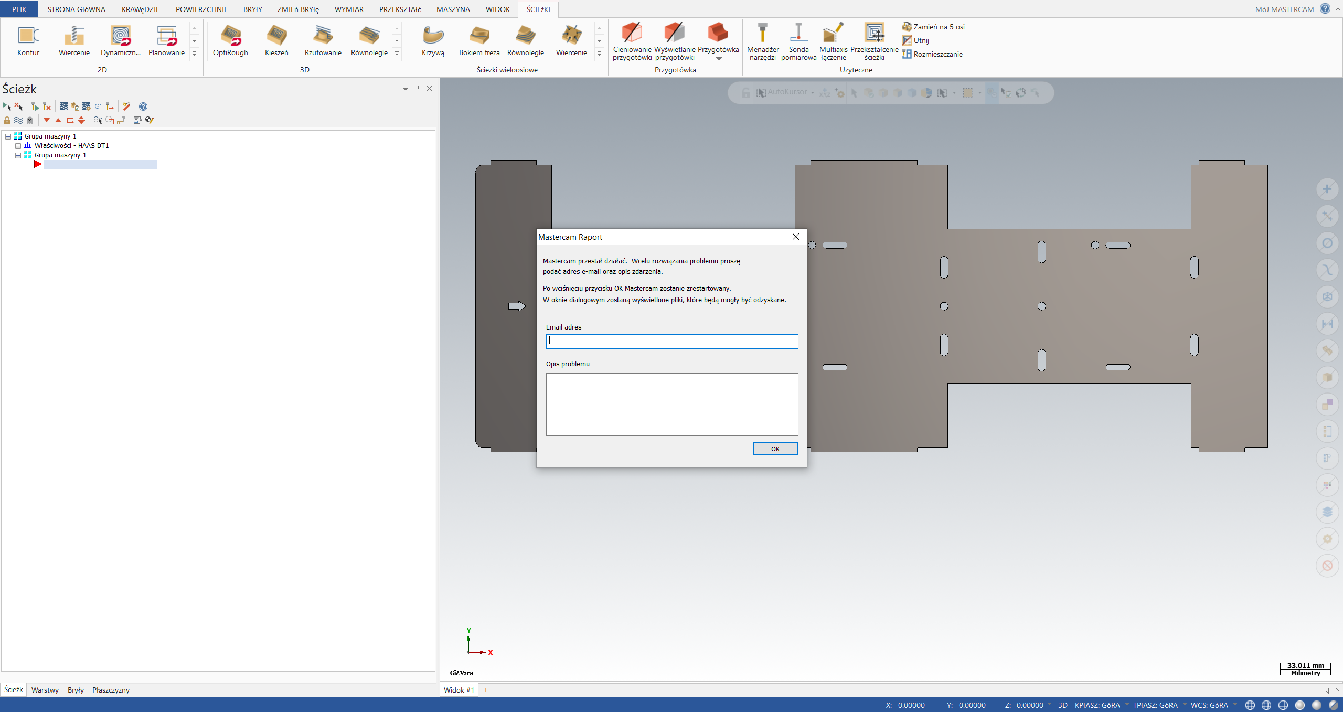Pick the Planowanie facing toolpath
The height and width of the screenshot is (712, 1343).
[x=166, y=41]
